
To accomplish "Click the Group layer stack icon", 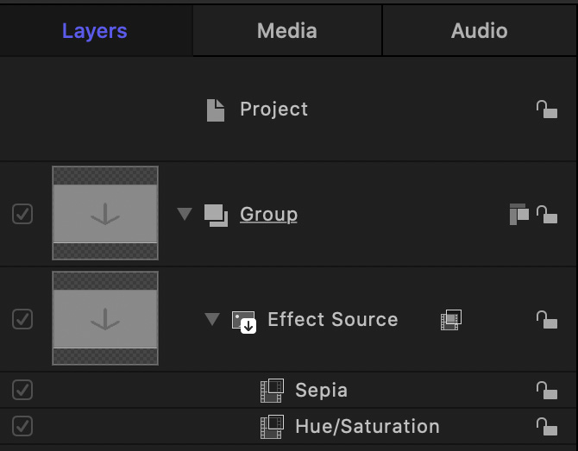I will (216, 215).
